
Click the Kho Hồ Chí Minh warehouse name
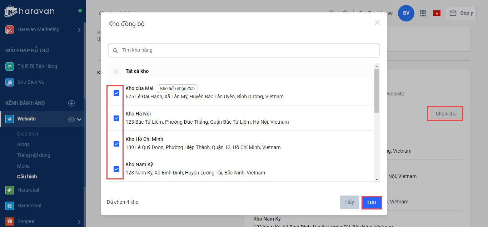point(144,139)
